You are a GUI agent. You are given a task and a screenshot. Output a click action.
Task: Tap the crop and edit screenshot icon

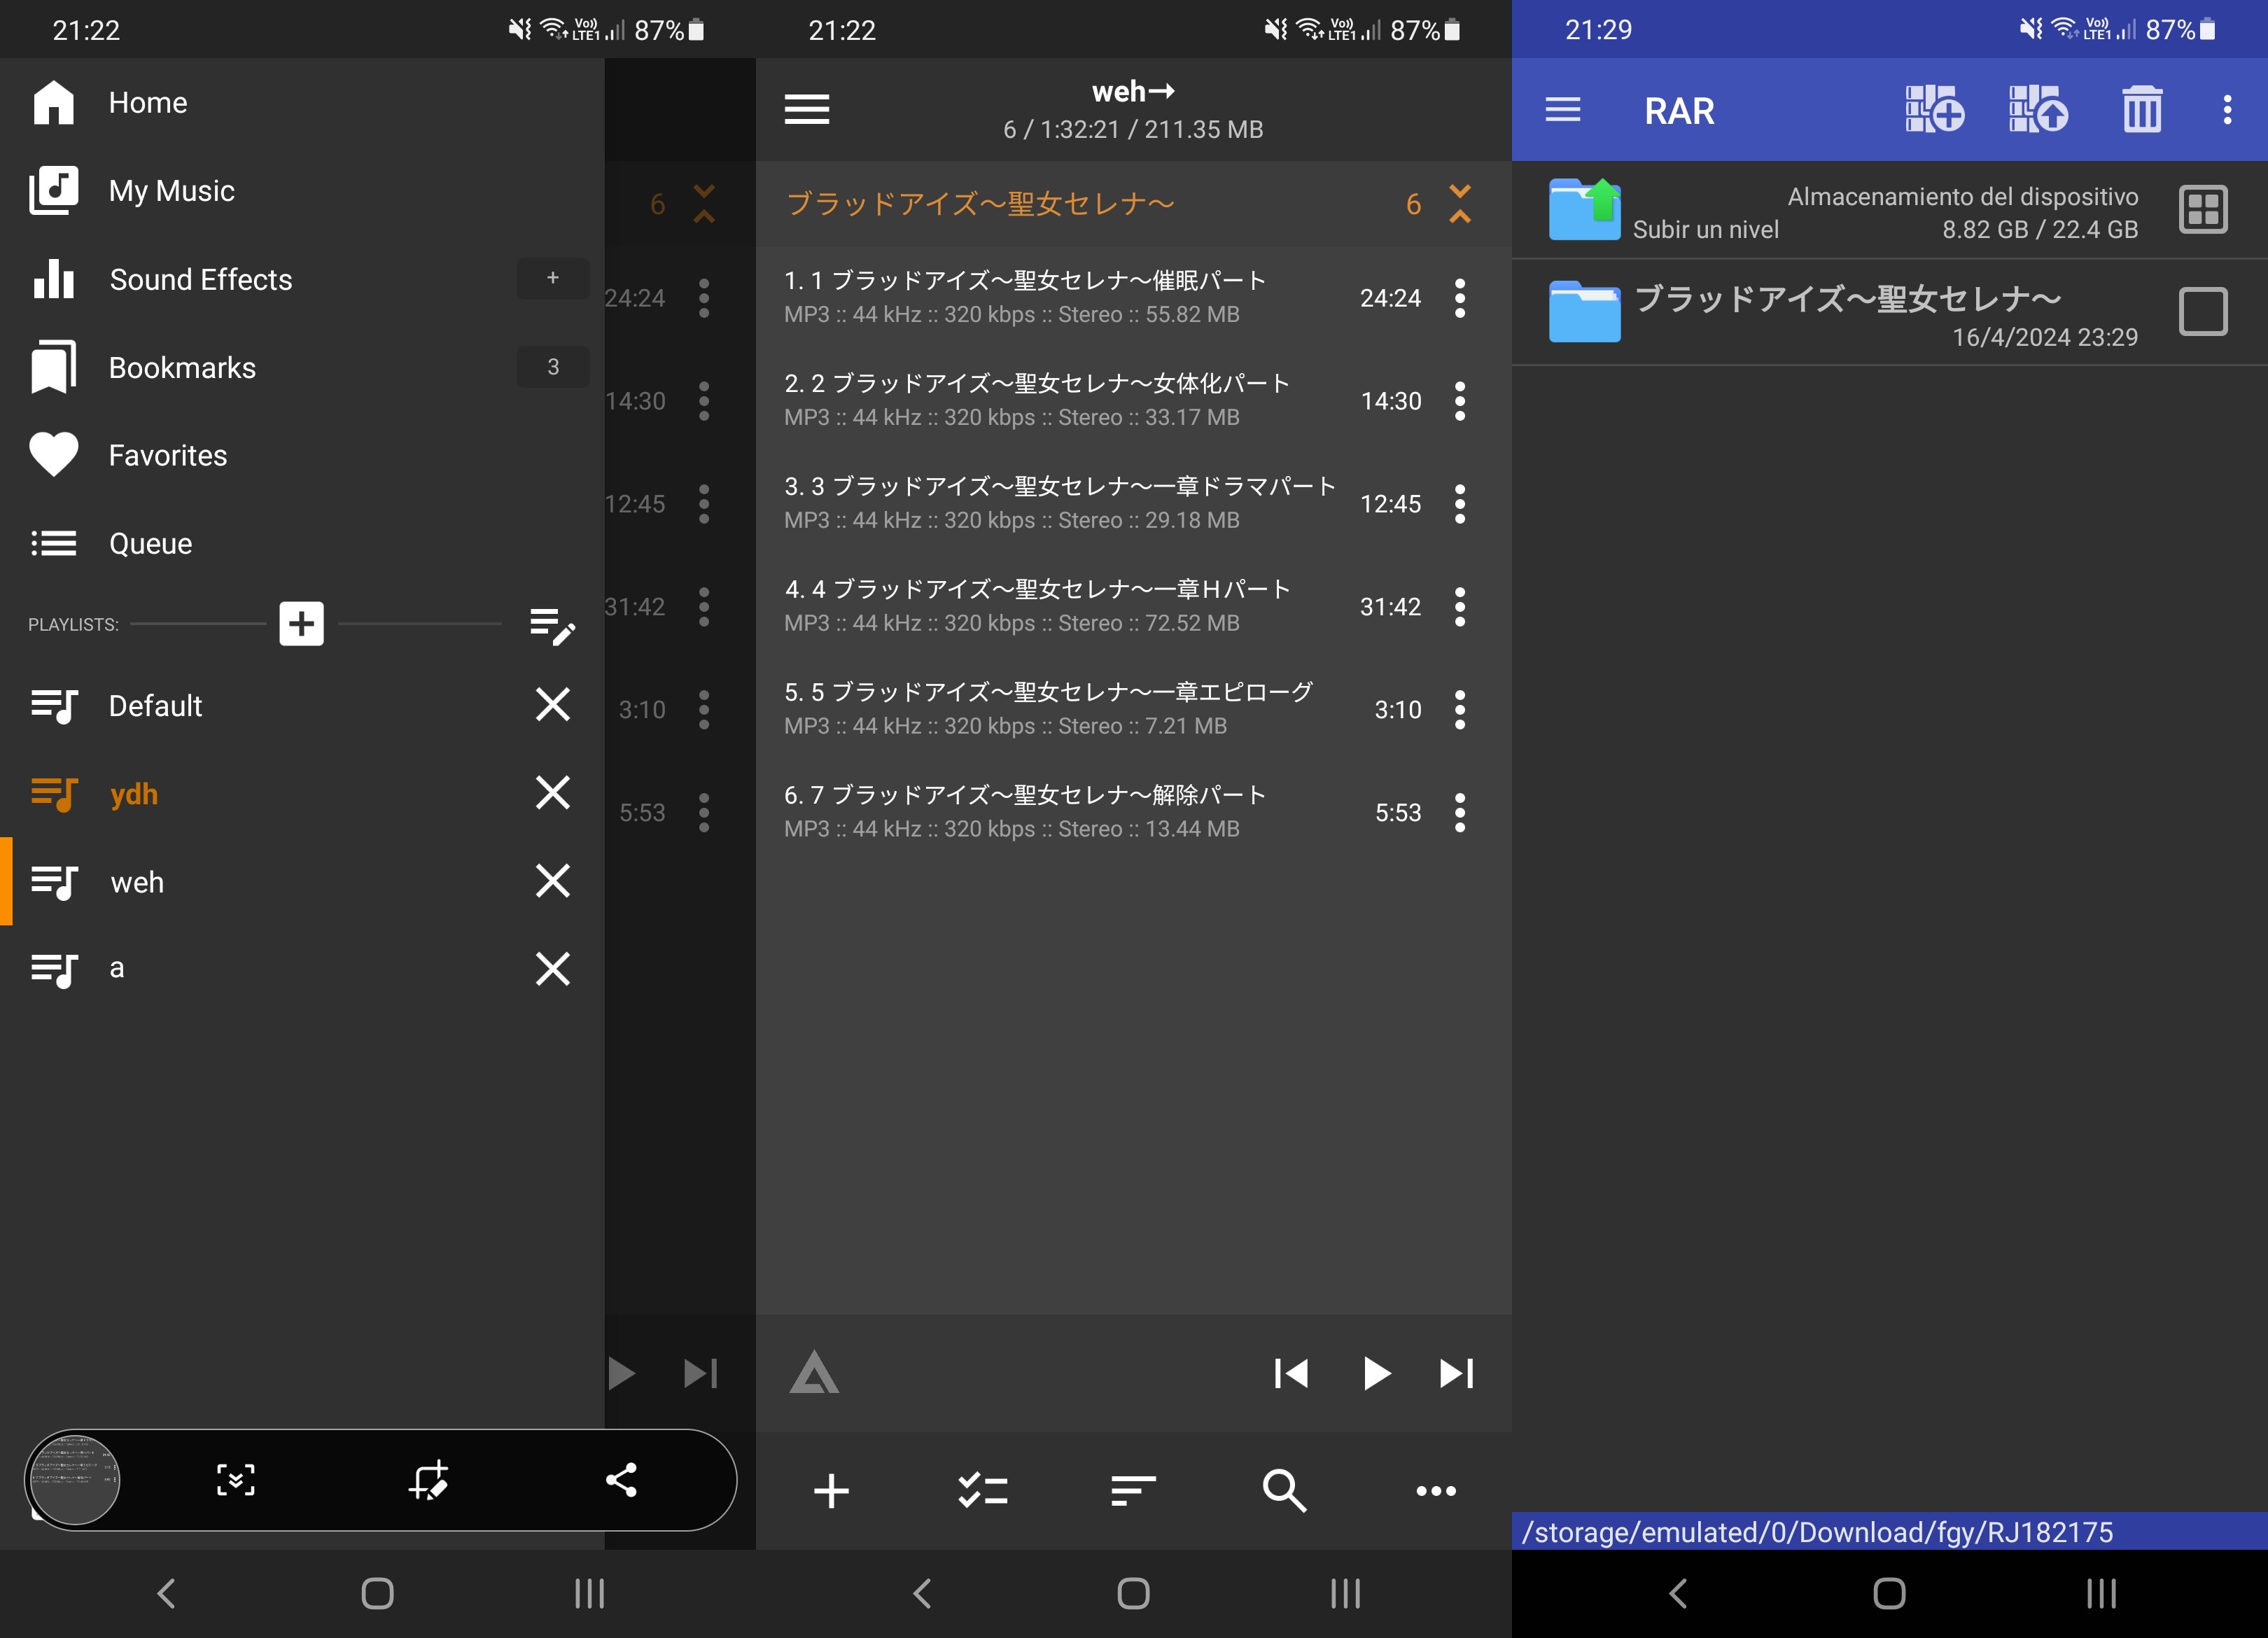click(x=429, y=1480)
